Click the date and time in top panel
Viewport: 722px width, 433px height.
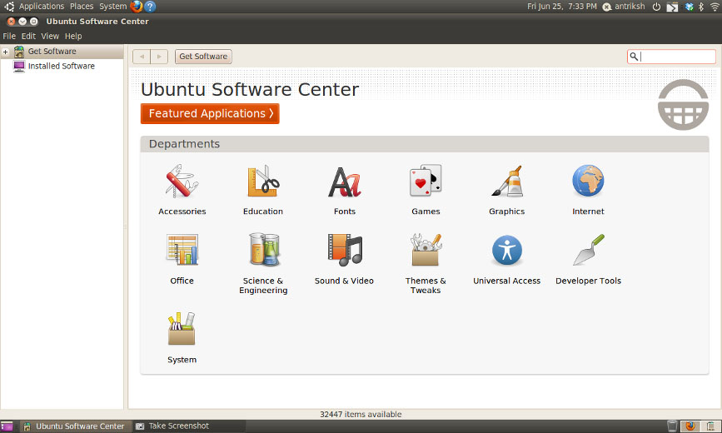pos(562,7)
